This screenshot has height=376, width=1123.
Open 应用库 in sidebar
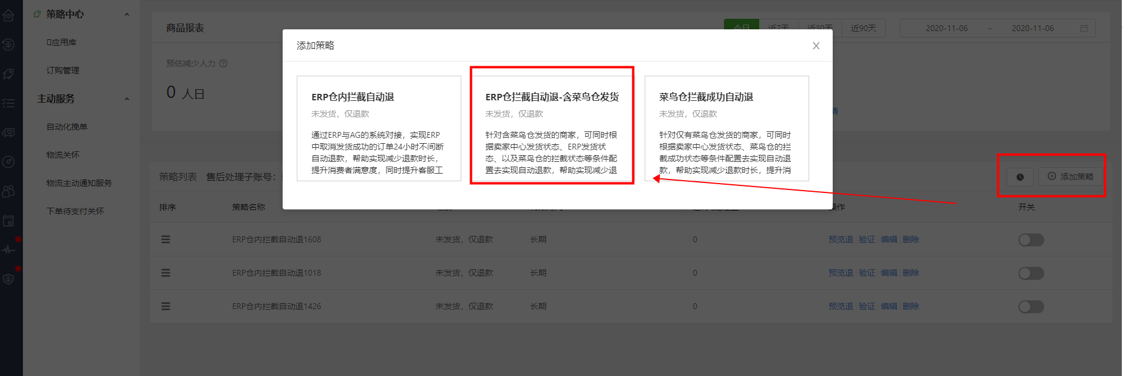coord(62,42)
